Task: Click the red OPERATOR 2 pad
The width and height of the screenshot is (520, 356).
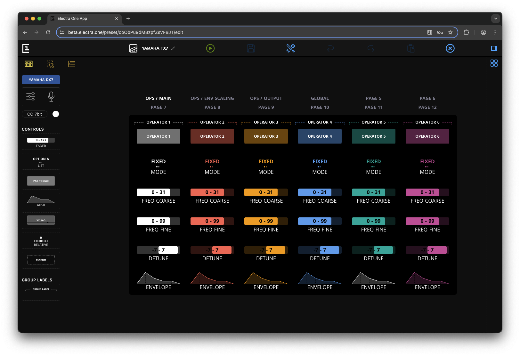Action: [212, 136]
